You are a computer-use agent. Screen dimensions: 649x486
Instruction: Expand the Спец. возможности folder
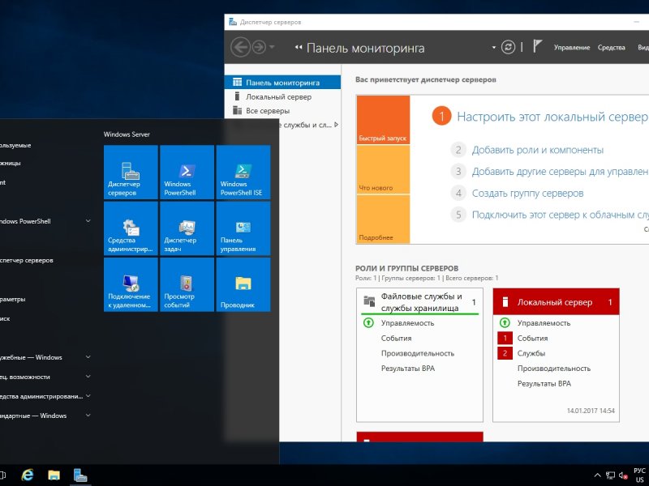pyautogui.click(x=88, y=377)
